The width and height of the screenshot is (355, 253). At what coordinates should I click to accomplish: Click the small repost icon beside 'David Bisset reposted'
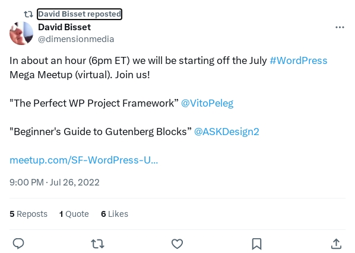point(28,14)
